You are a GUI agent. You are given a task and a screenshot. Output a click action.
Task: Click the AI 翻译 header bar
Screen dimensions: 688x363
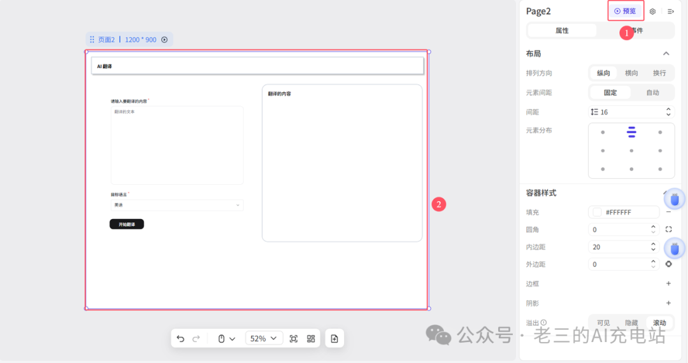point(257,66)
